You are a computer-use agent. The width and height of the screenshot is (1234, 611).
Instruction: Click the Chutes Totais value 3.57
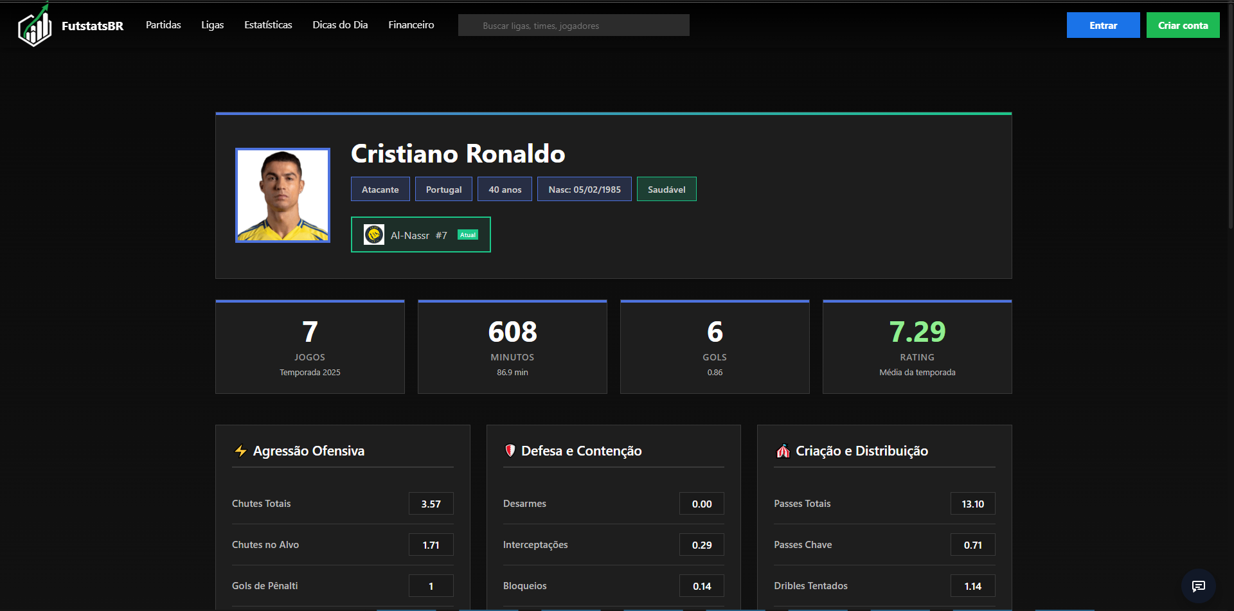(x=431, y=504)
